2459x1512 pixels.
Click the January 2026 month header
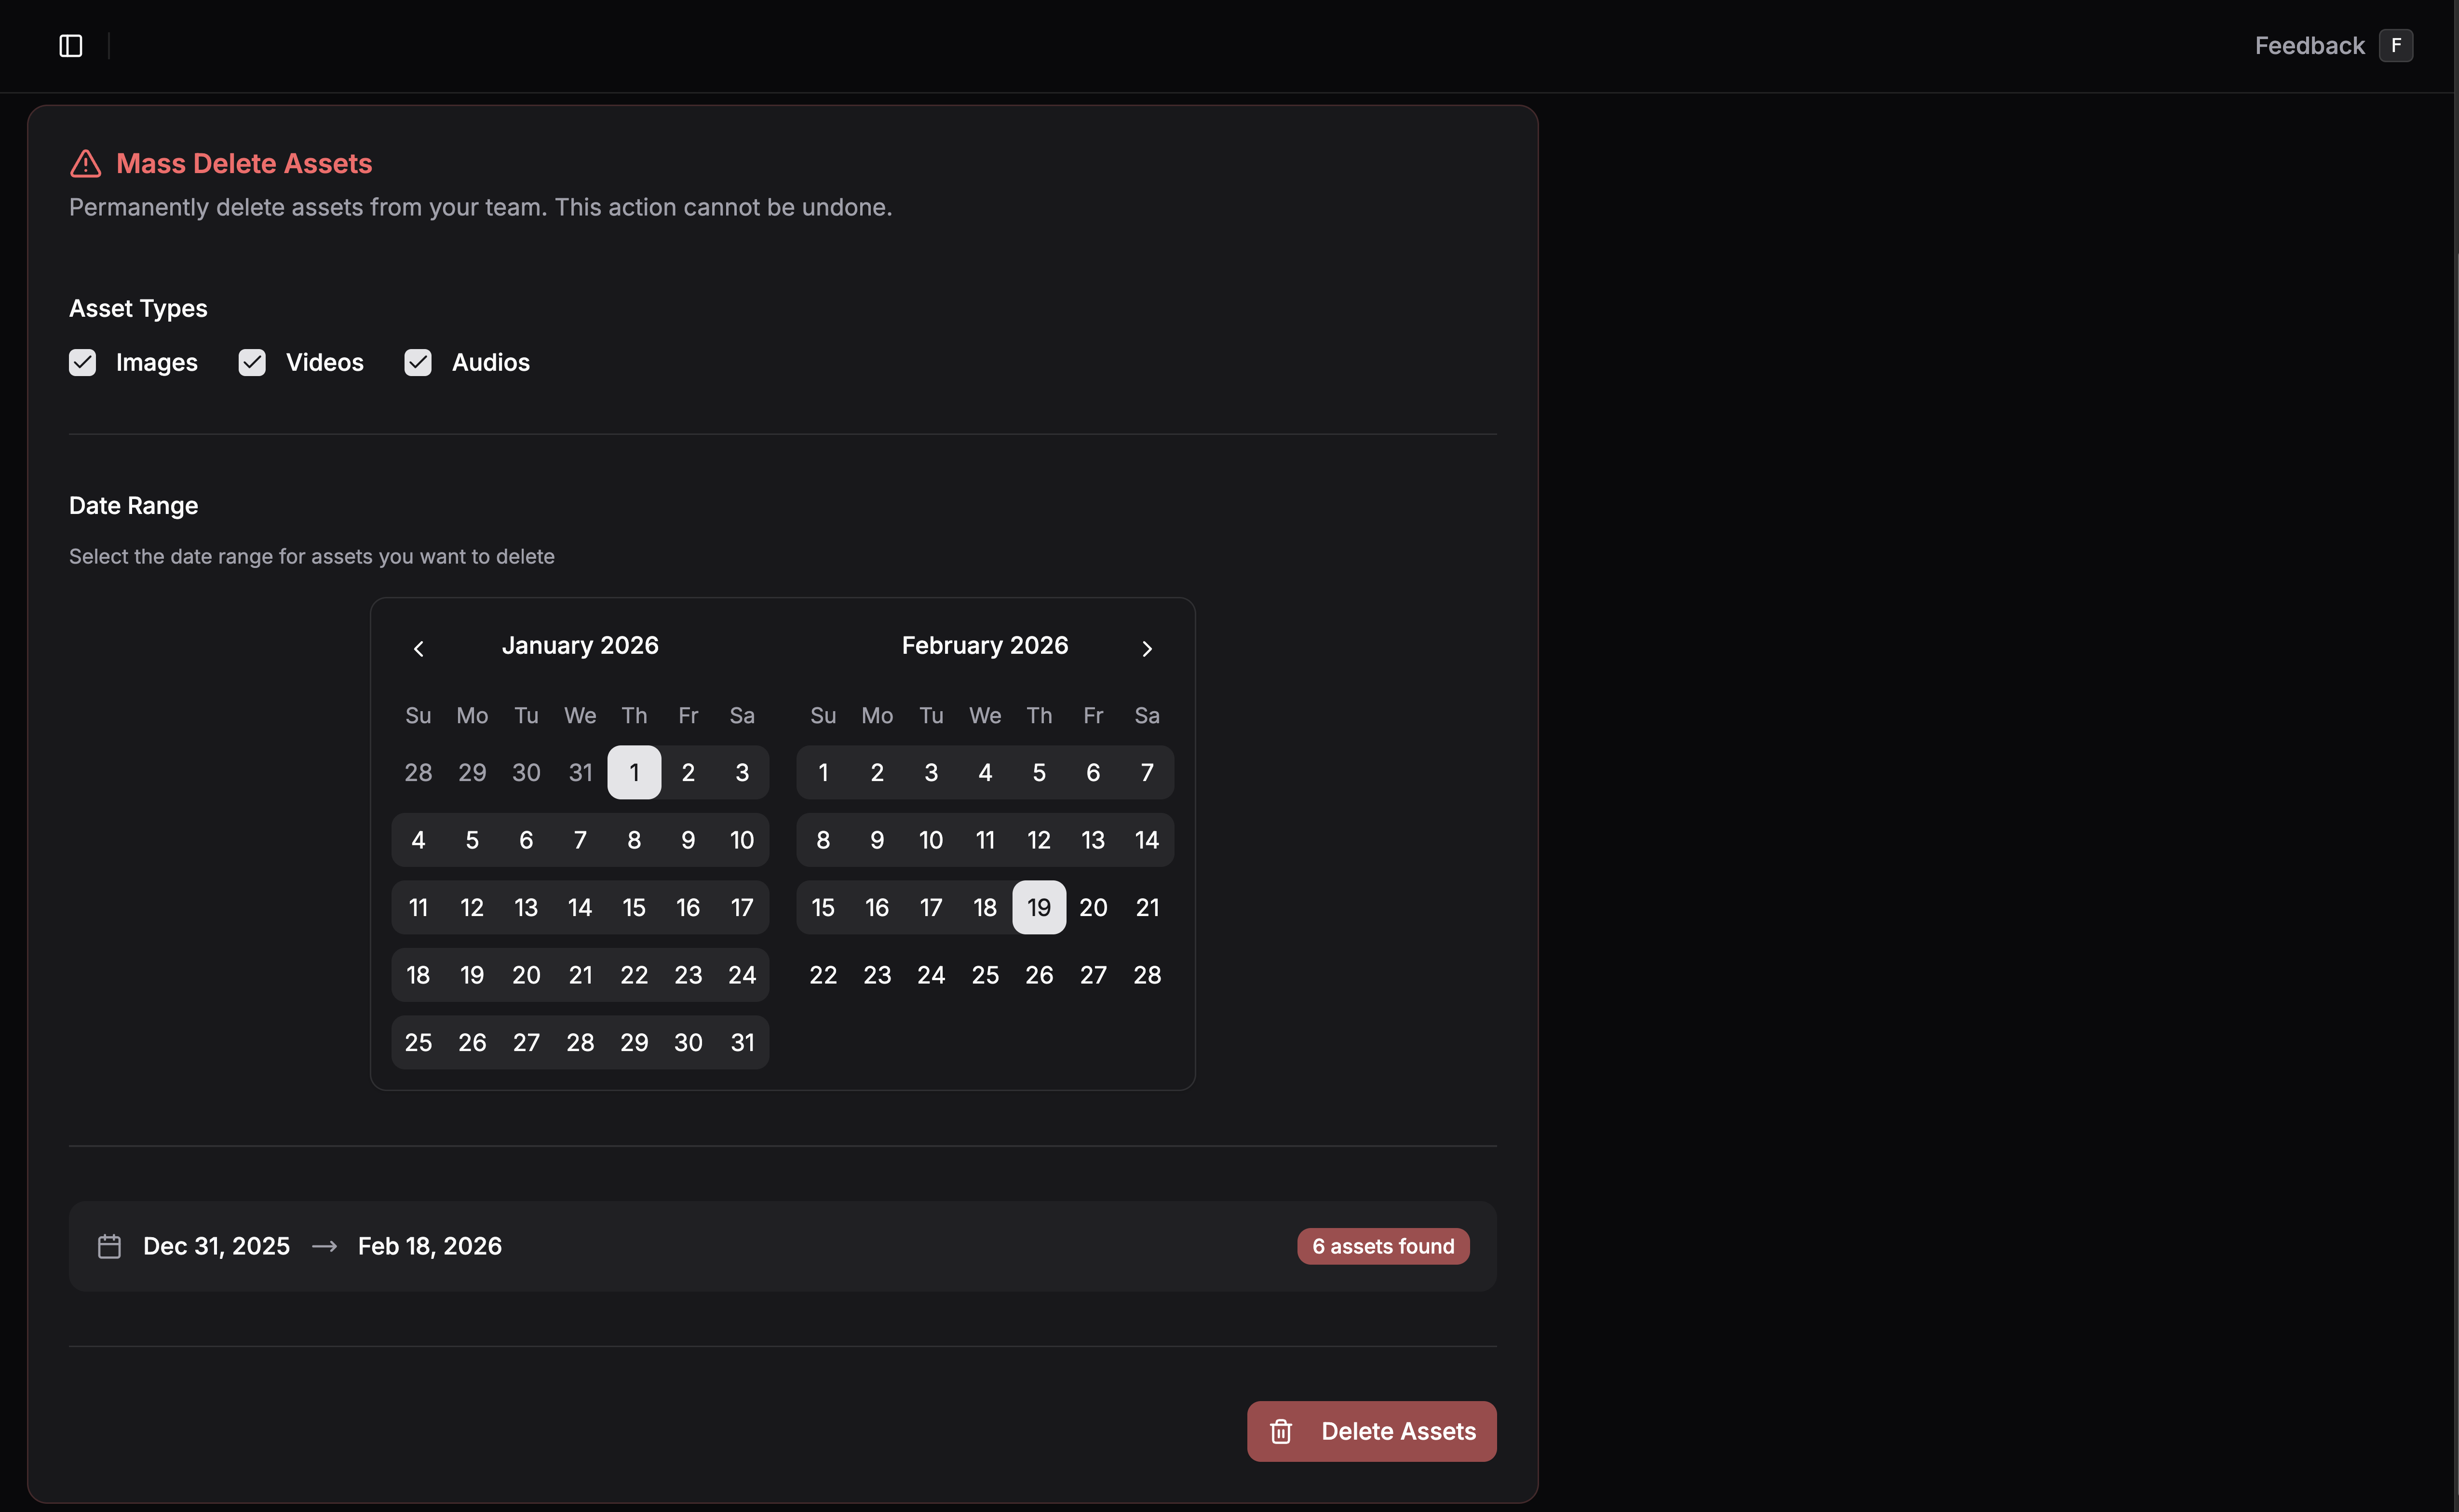click(x=580, y=645)
